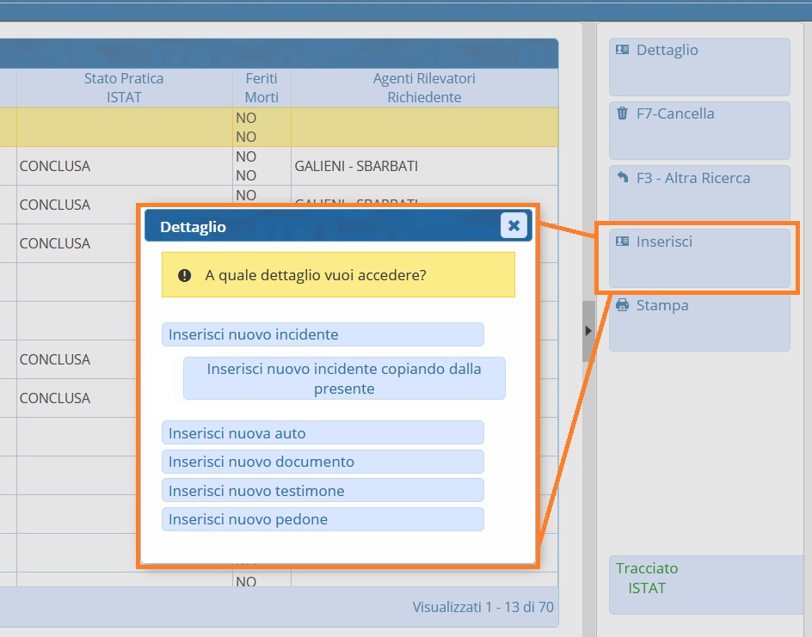The height and width of the screenshot is (637, 812).
Task: Click the Inserisci sidebar icon
Action: pos(623,242)
